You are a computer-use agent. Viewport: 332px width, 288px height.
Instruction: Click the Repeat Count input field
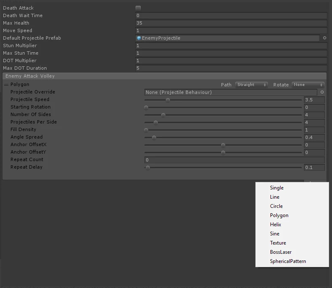pos(234,160)
